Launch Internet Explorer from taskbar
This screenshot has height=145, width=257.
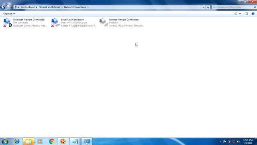point(17,141)
